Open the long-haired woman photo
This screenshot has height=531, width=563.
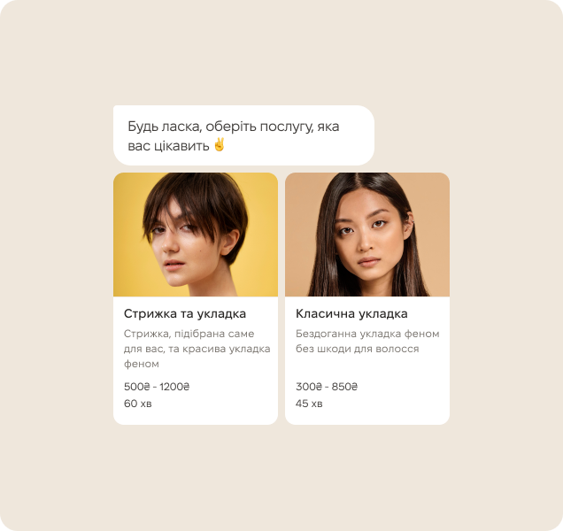(x=367, y=235)
